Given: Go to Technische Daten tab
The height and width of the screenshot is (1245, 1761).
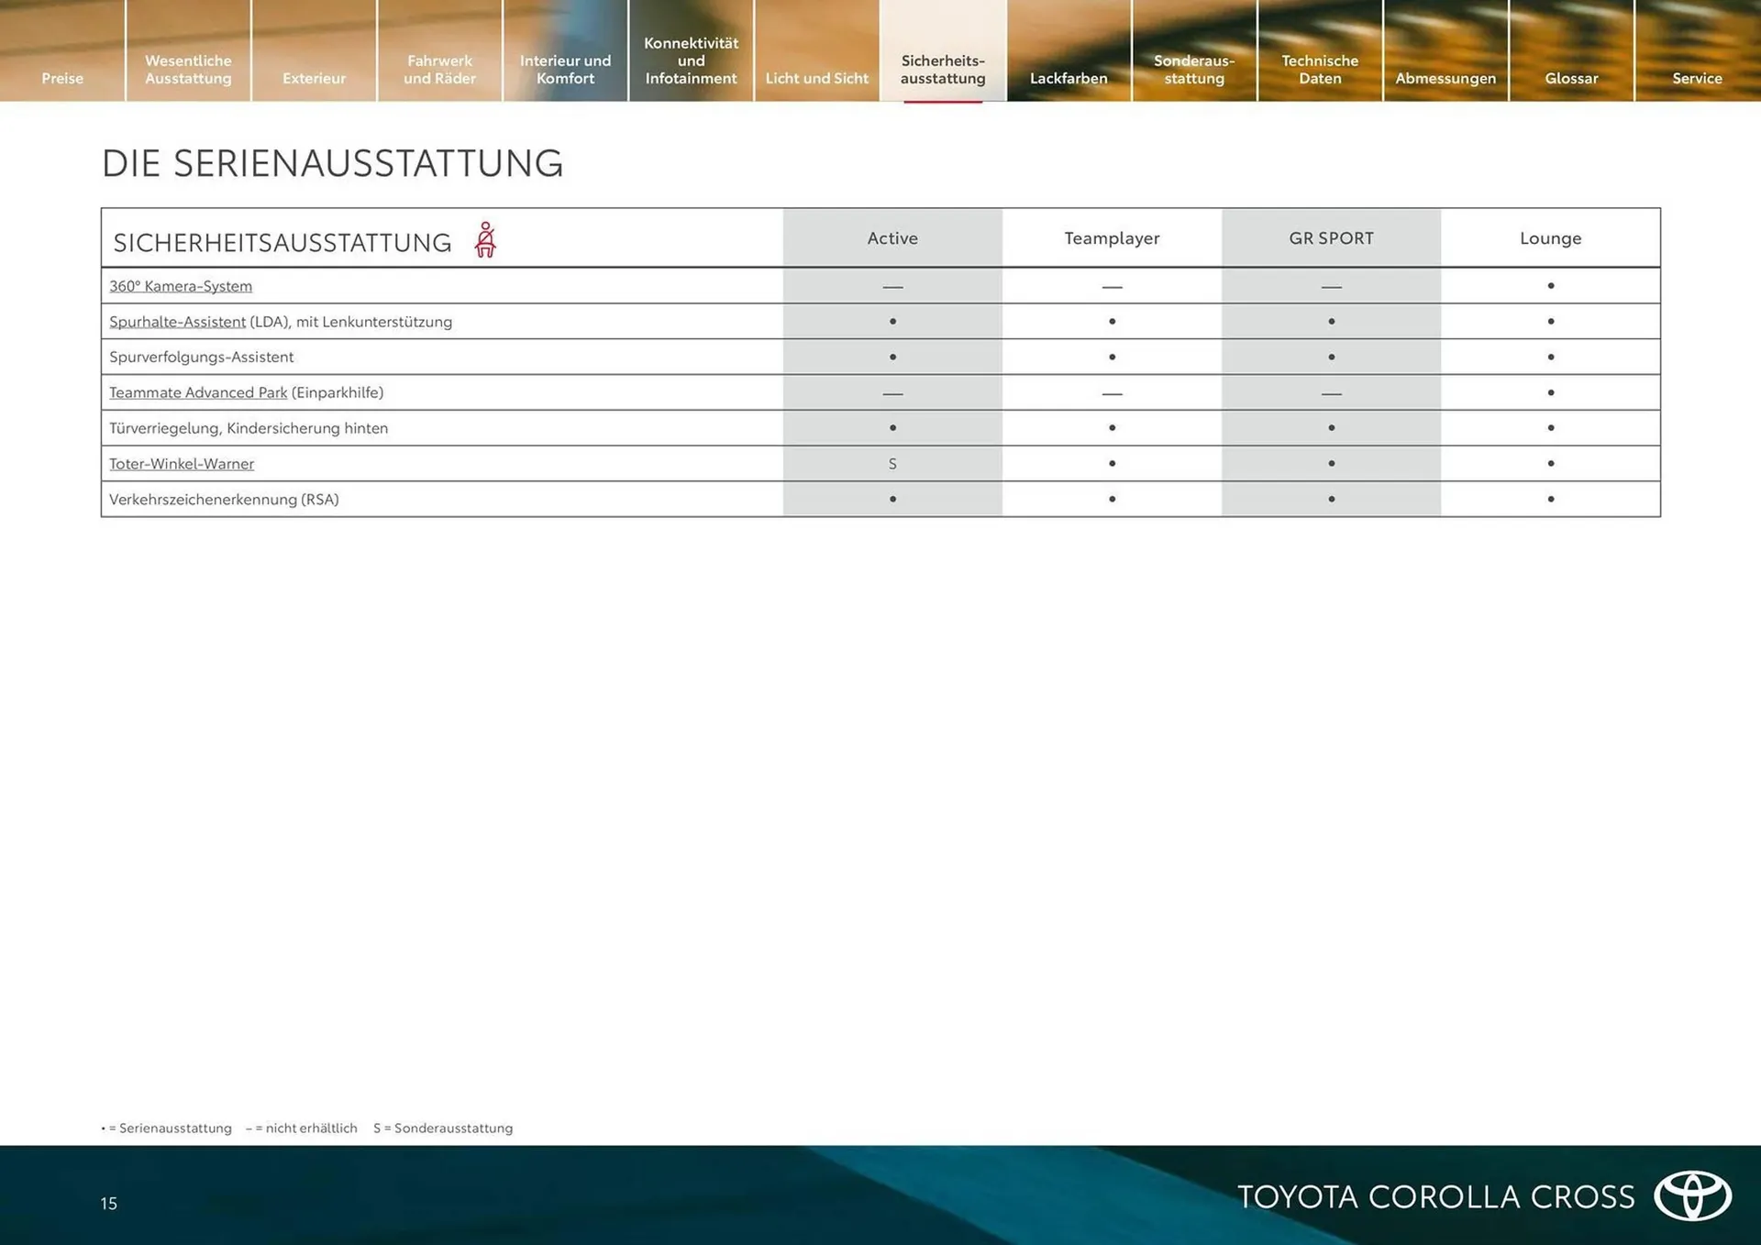Looking at the screenshot, I should coord(1320,70).
